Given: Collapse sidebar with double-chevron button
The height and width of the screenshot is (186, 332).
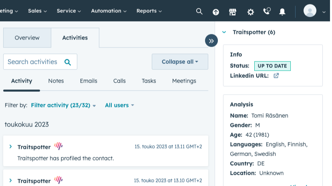Looking at the screenshot, I should 211,41.
